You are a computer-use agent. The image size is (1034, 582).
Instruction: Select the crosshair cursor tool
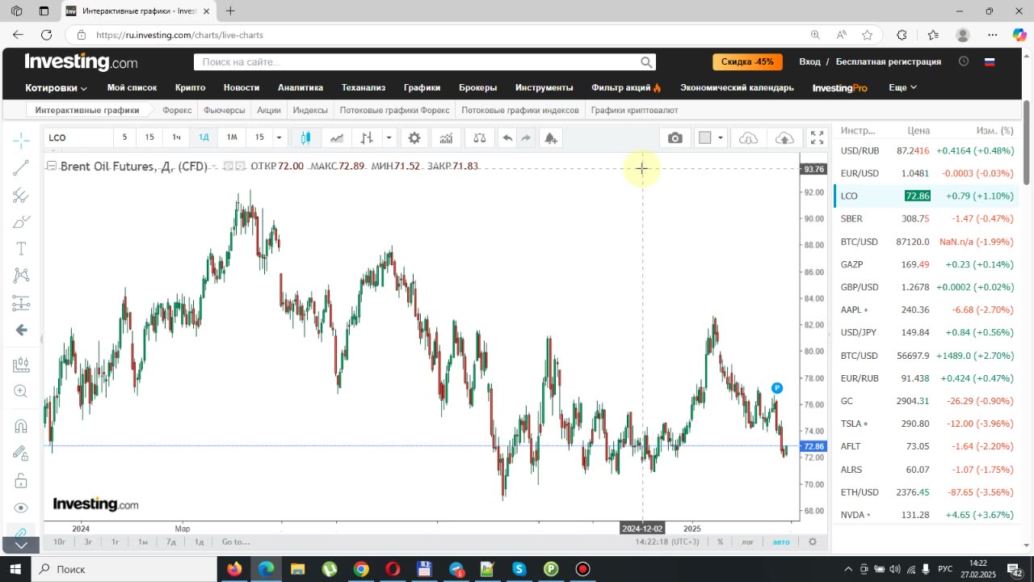(x=21, y=140)
